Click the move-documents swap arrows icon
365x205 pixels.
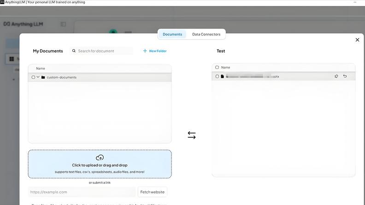pos(192,135)
